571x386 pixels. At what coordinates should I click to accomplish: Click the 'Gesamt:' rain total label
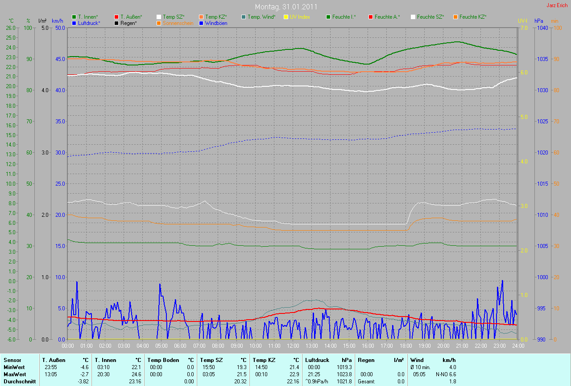(x=366, y=382)
